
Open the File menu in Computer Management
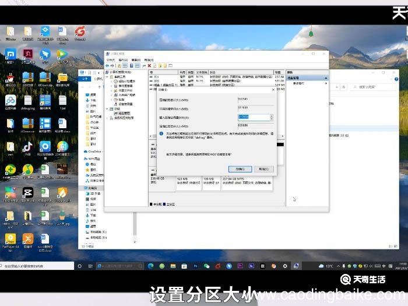pos(110,60)
